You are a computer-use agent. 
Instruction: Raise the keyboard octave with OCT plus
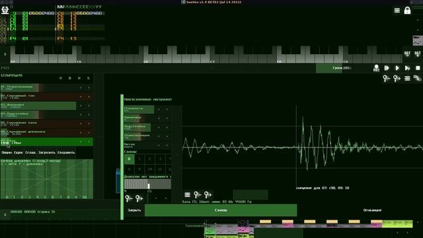click(417, 54)
